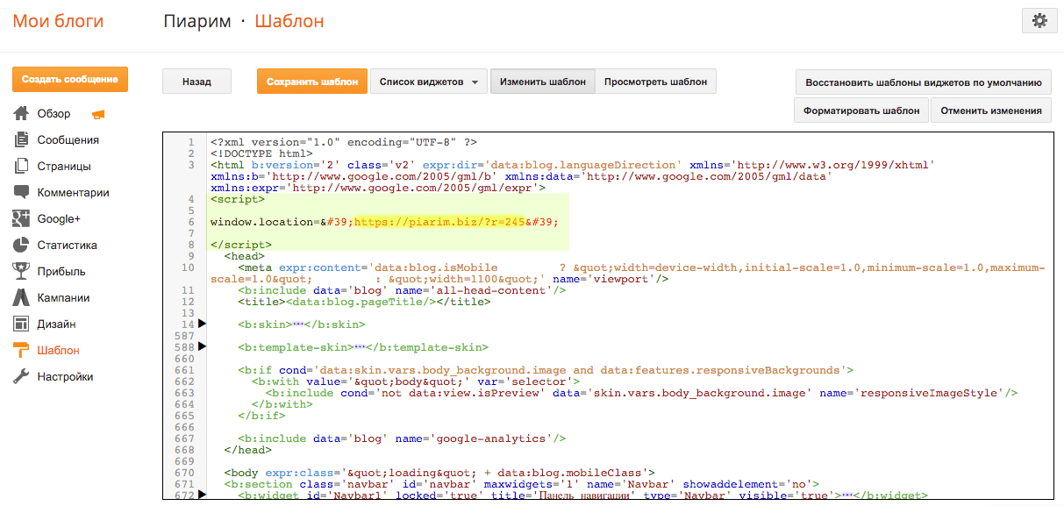Click the </b:with> line 664
Image resolution: width=1064 pixels, height=506 pixels.
282,404
